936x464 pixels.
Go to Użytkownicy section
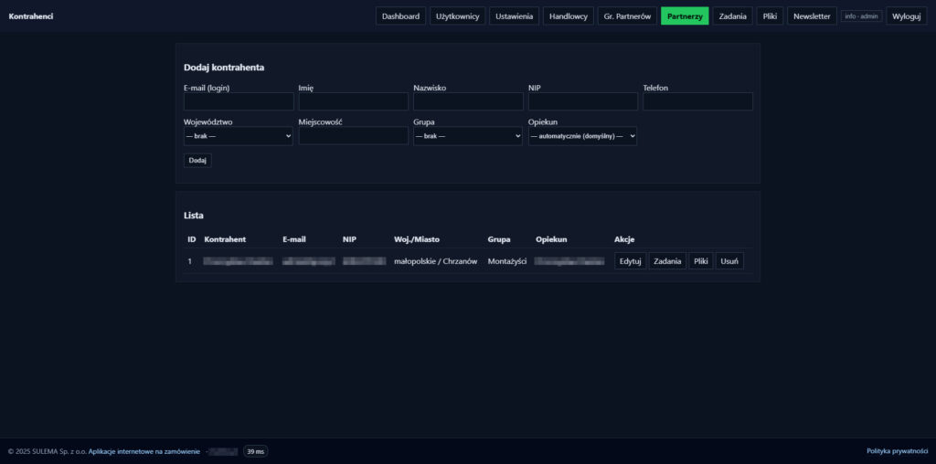[457, 16]
